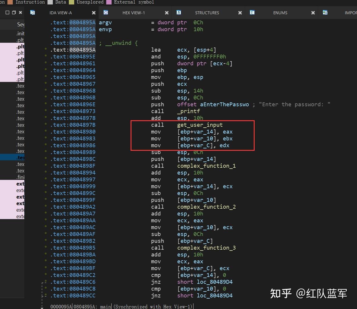The width and height of the screenshot is (357, 309).
Task: Click the Imports tab icon
Action: click(325, 12)
